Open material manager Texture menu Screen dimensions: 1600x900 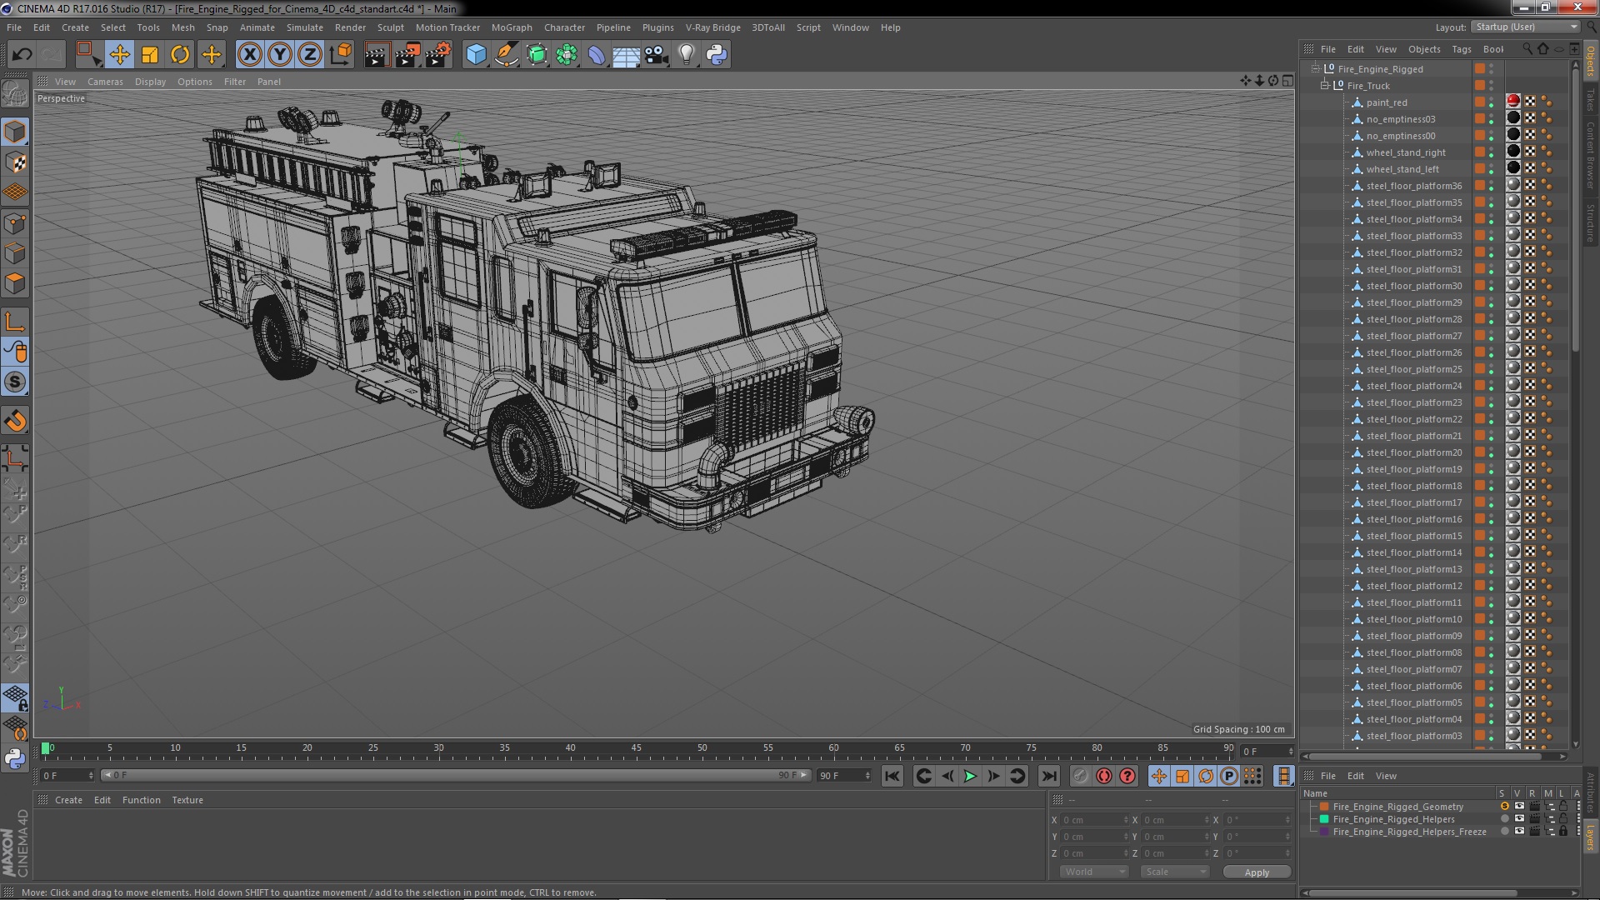187,800
